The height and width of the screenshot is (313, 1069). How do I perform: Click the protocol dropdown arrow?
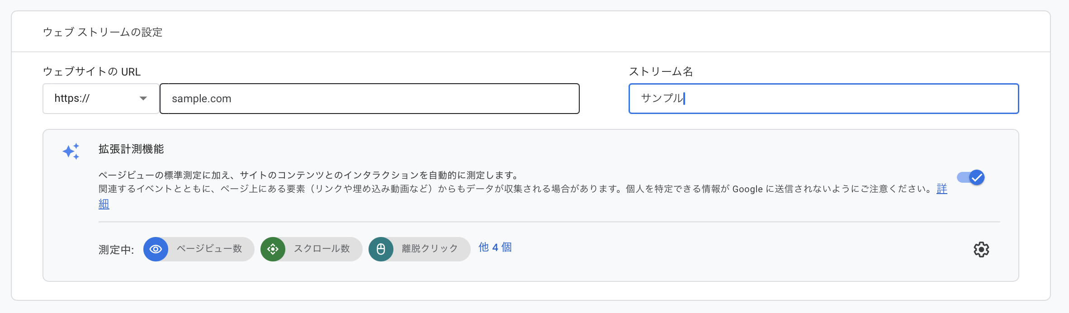(142, 98)
